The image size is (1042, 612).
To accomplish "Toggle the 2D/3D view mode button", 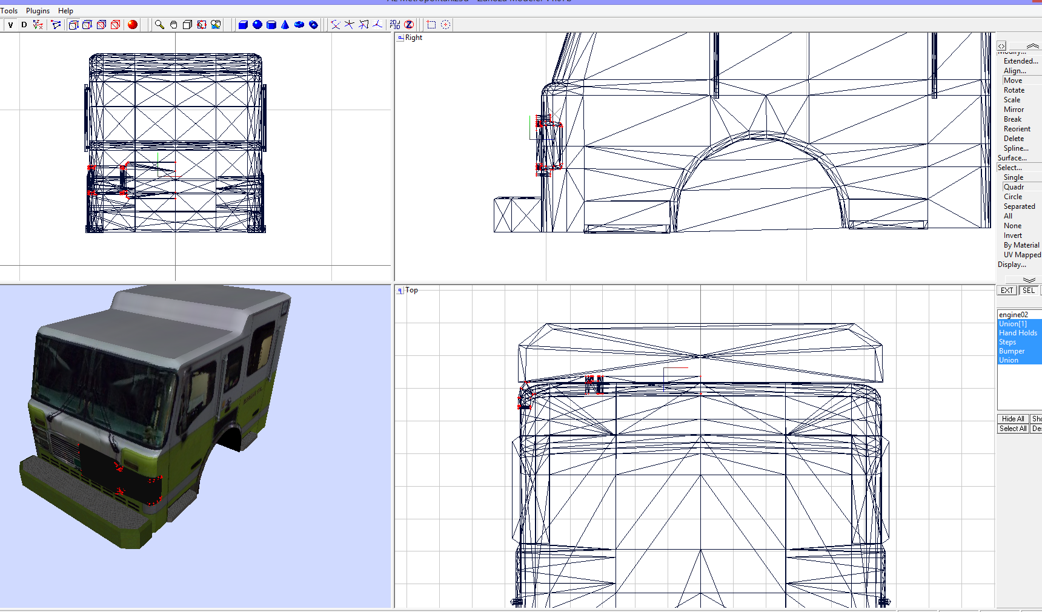I will (x=395, y=25).
